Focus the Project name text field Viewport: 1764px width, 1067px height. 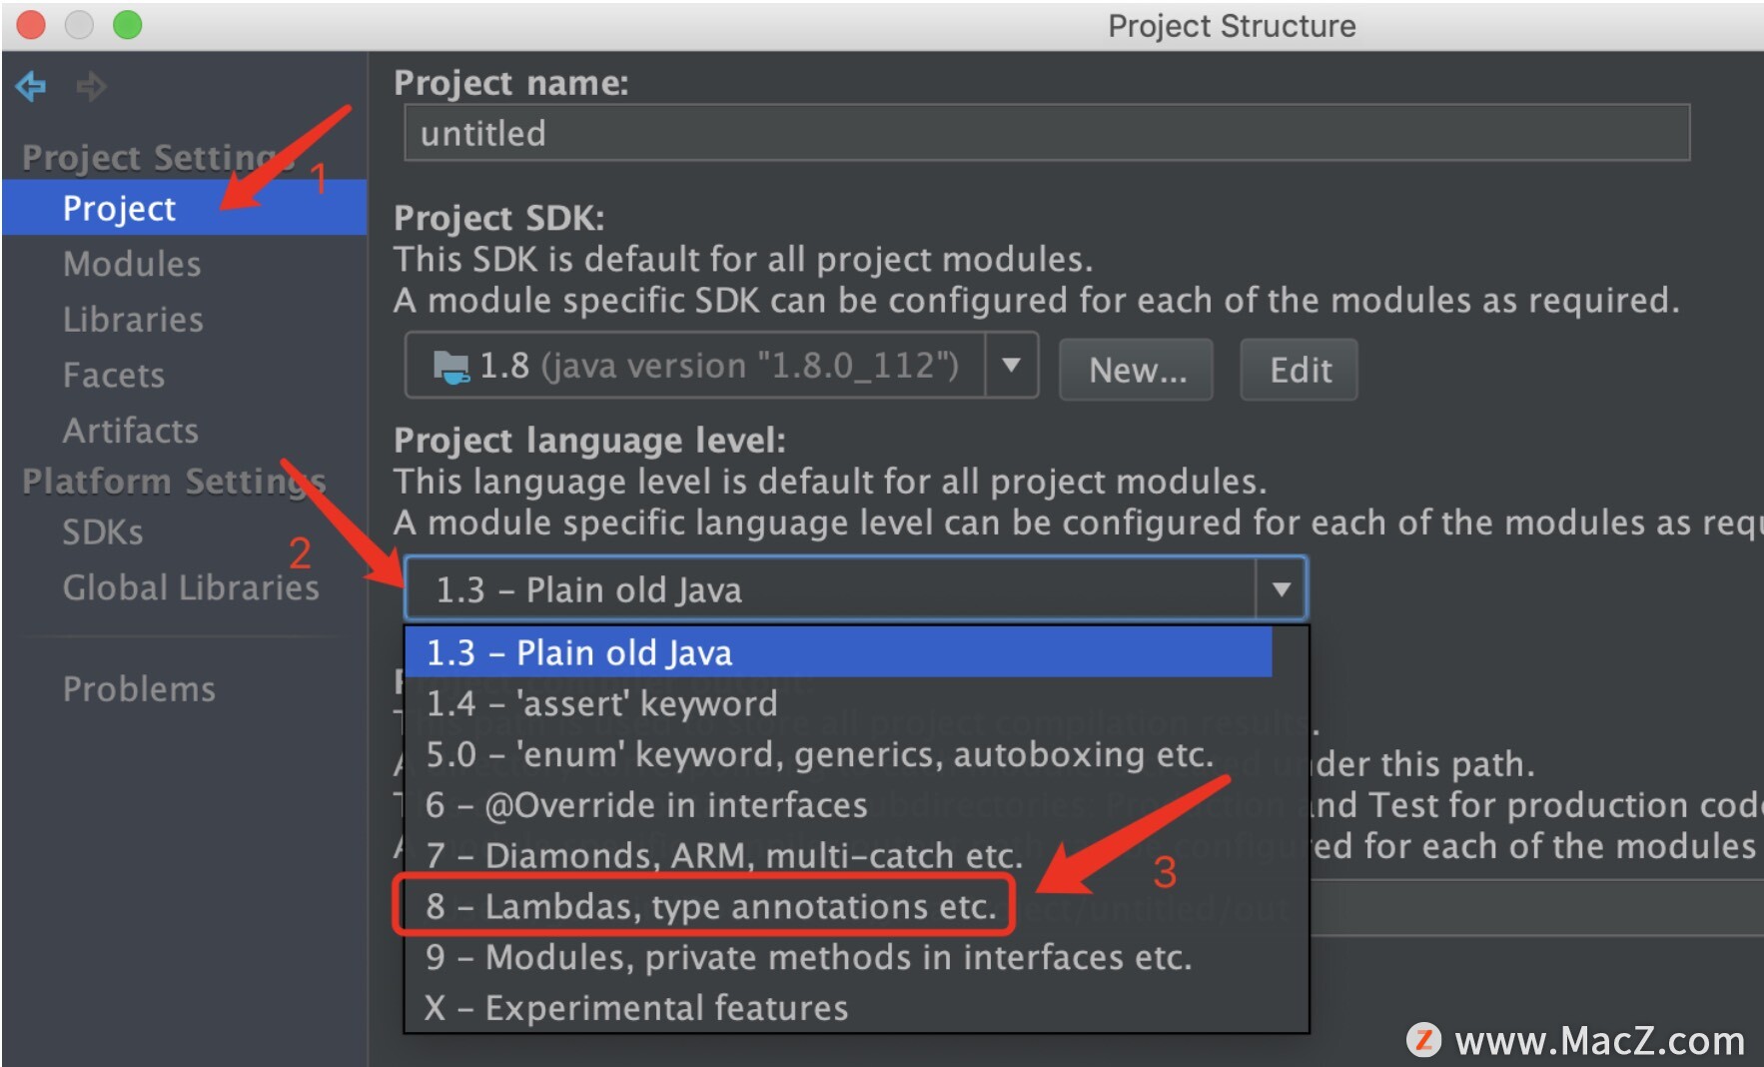pyautogui.click(x=1047, y=133)
